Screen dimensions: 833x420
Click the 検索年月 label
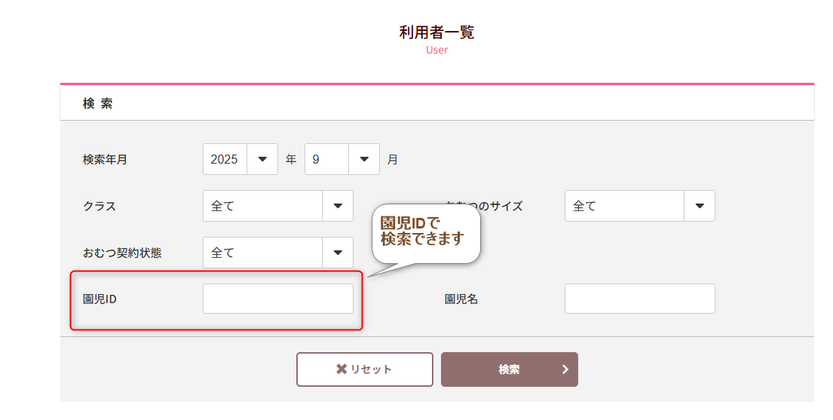(105, 160)
